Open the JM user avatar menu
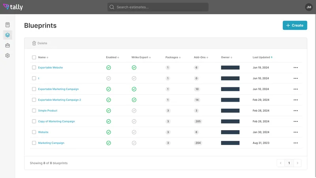Screen dimensions: 316x178 308,7
